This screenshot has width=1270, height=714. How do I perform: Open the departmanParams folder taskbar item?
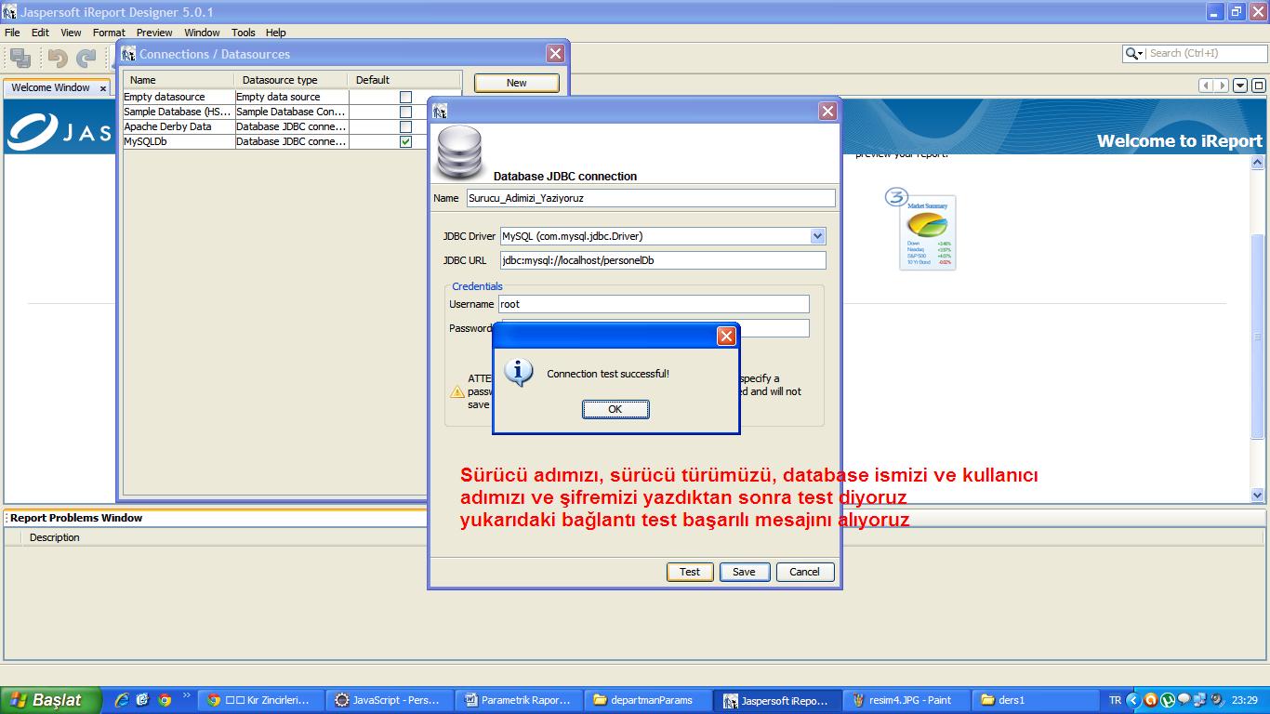point(649,700)
